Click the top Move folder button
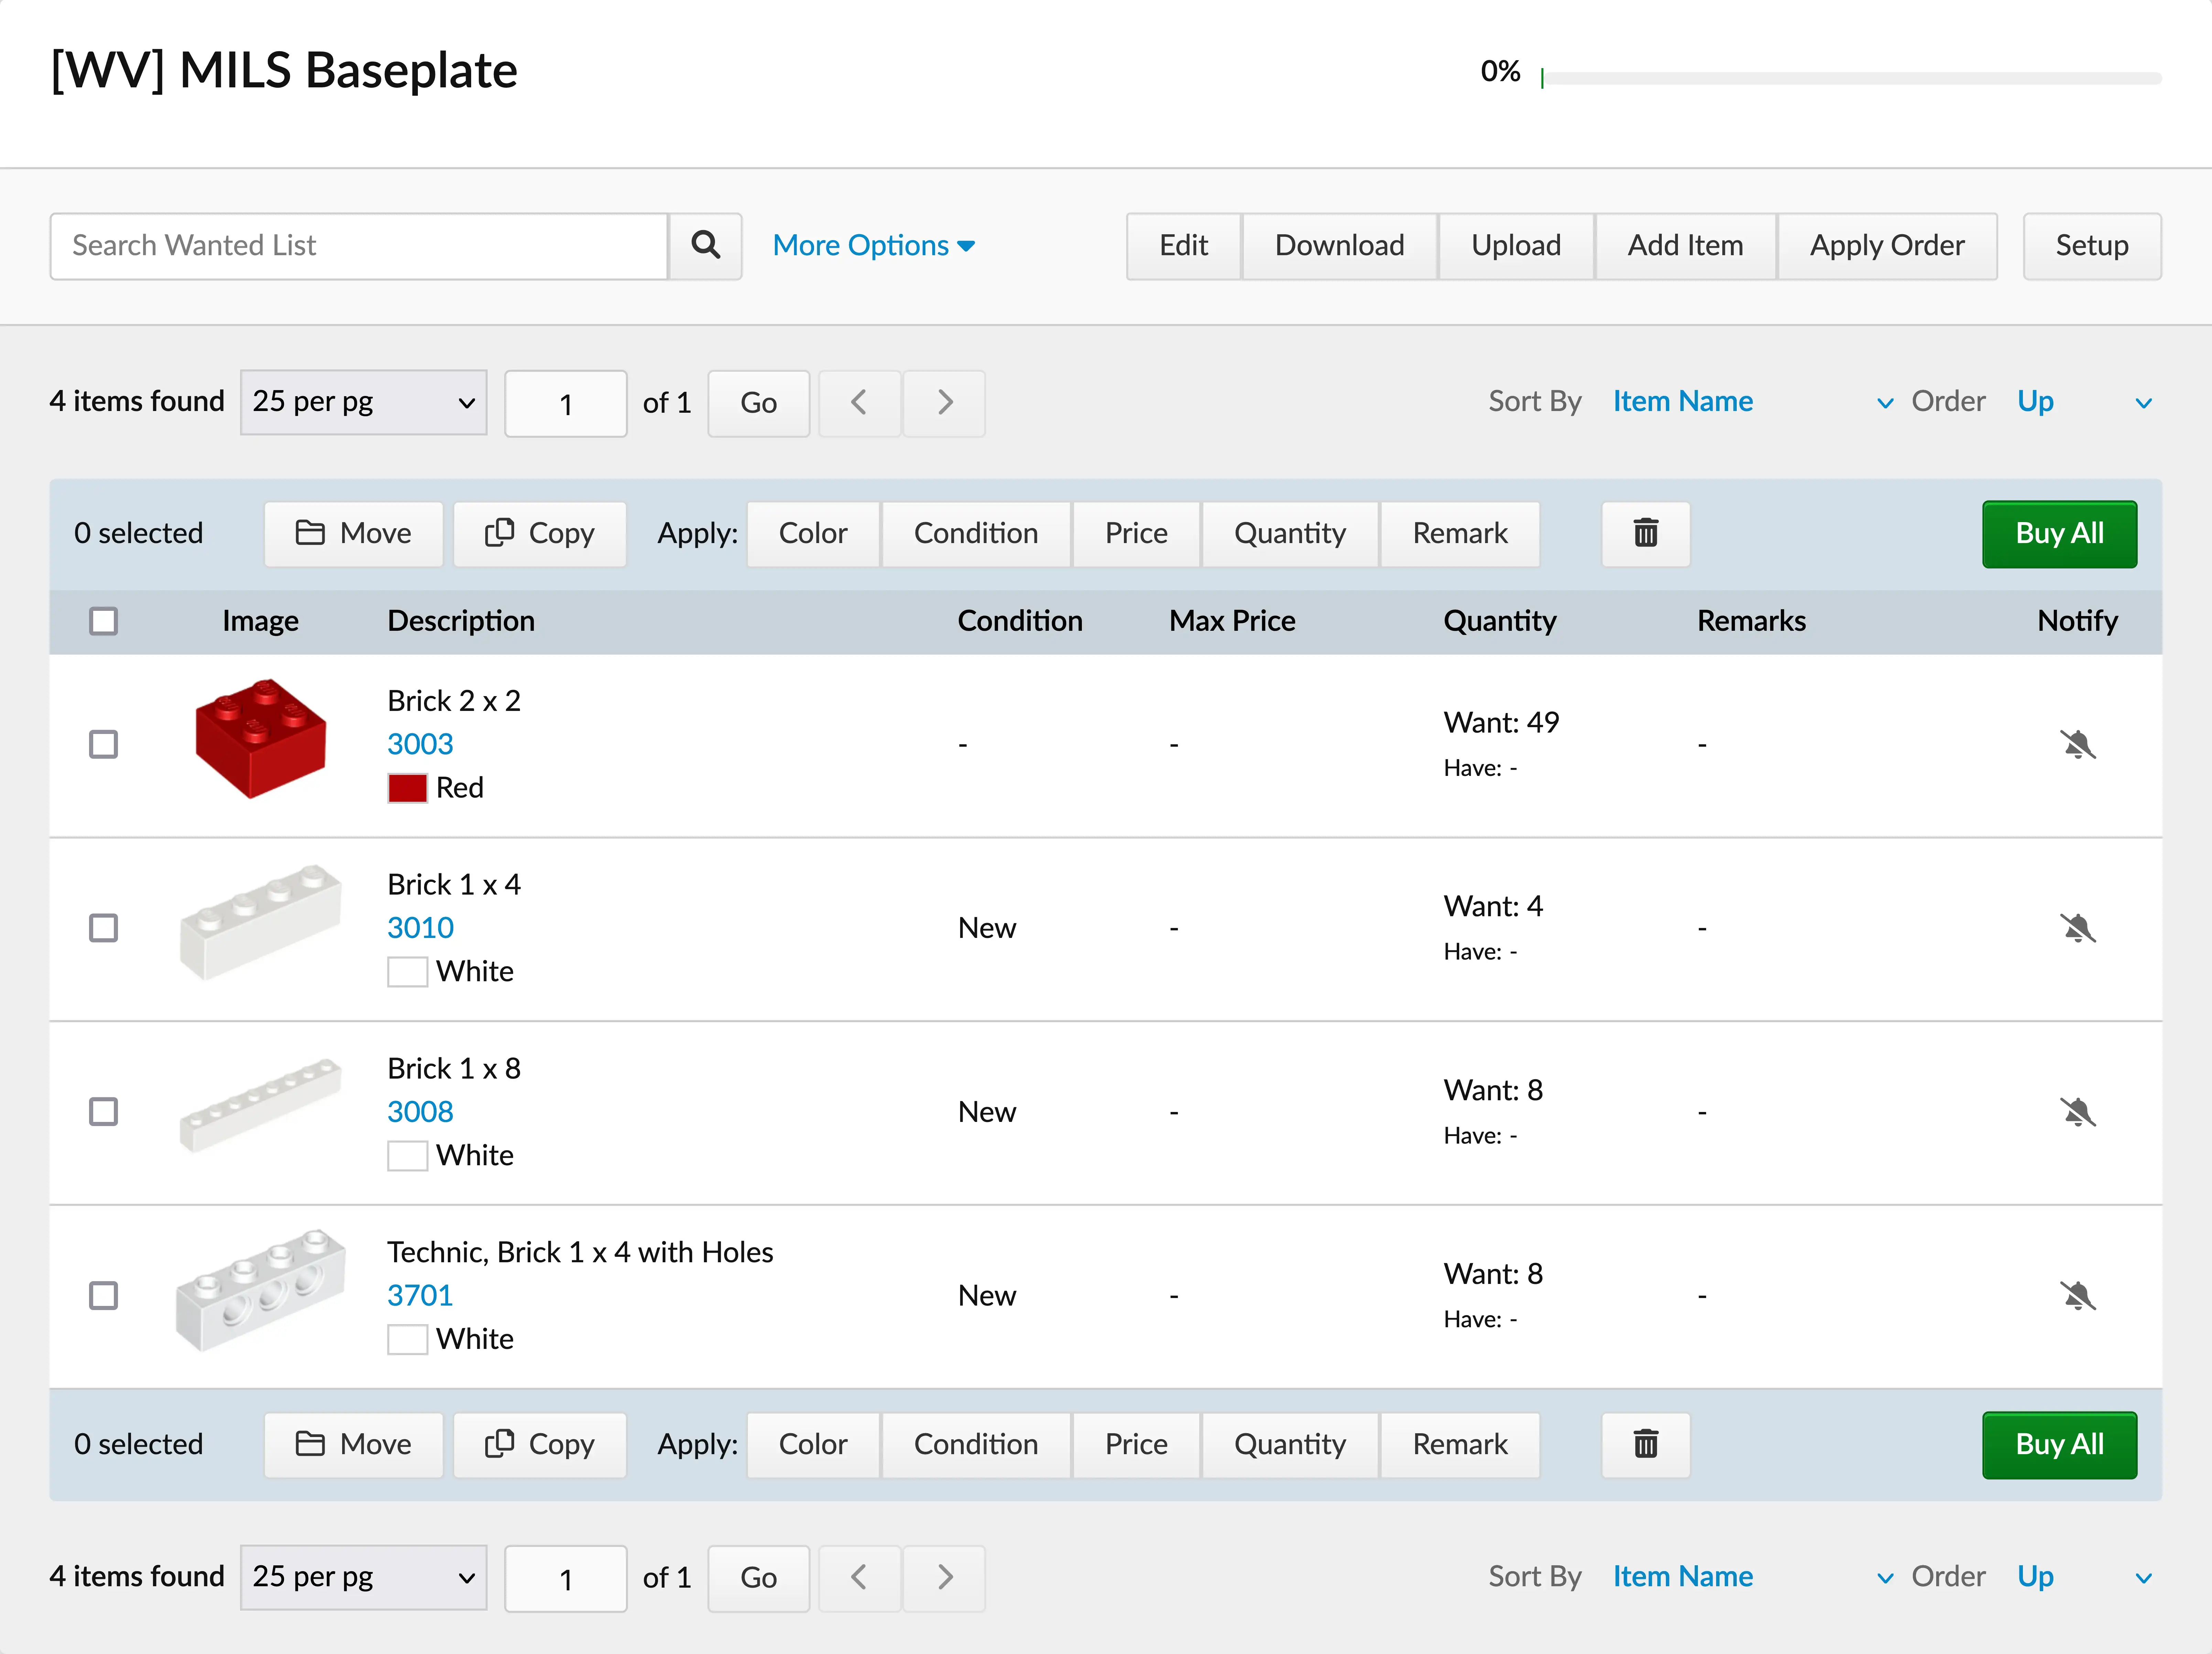Image resolution: width=2212 pixels, height=1654 pixels. 354,534
